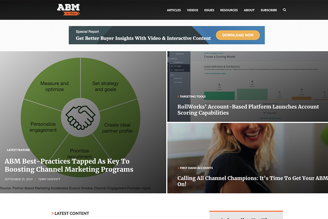Viewport: 328px width, 219px height.
Task: Click the ABM In Action logo
Action: (69, 9)
